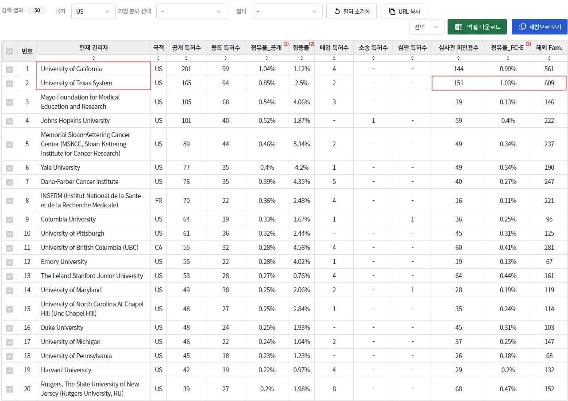Click the 심사관 피인용수 column header

click(x=458, y=47)
